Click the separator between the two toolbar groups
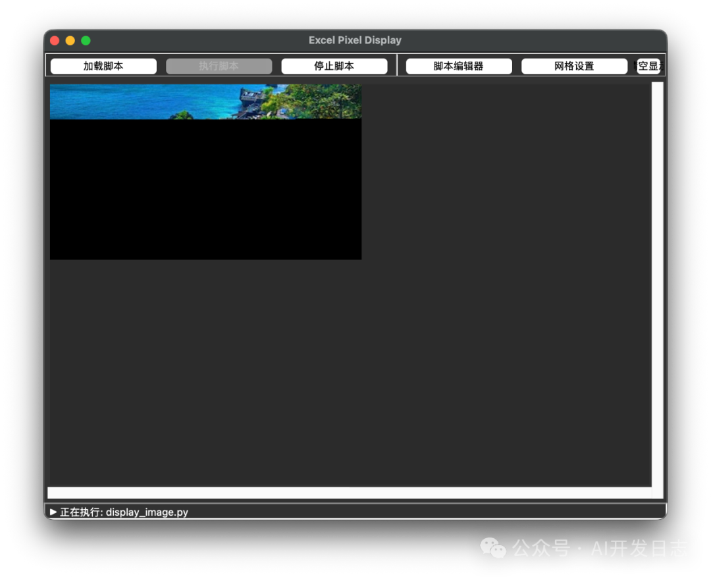 click(398, 65)
